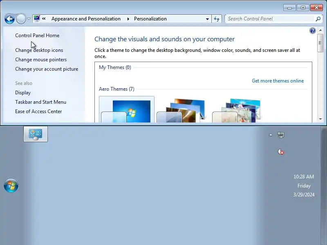327x245 pixels.
Task: Open Change your account picture link
Action: [x=47, y=69]
